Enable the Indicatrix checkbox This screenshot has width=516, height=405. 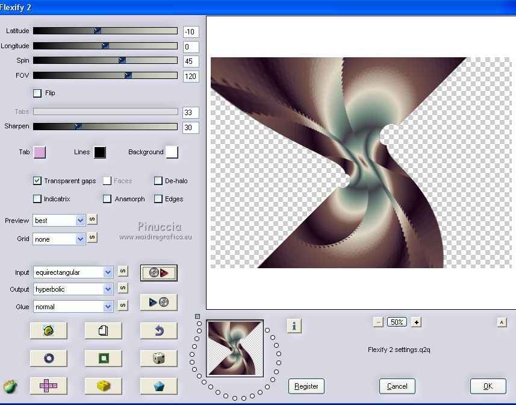37,199
